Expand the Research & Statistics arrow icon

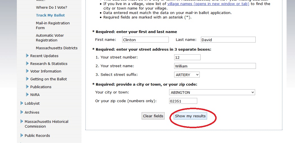(x=27, y=64)
